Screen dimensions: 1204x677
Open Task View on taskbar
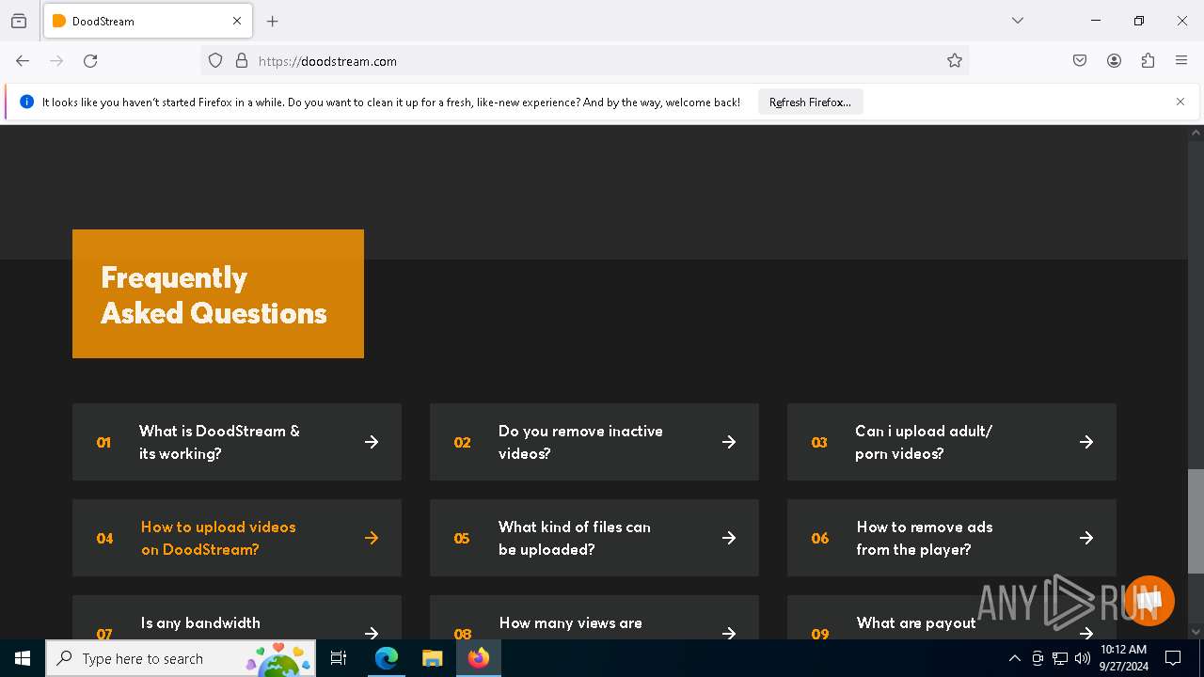[x=339, y=658]
